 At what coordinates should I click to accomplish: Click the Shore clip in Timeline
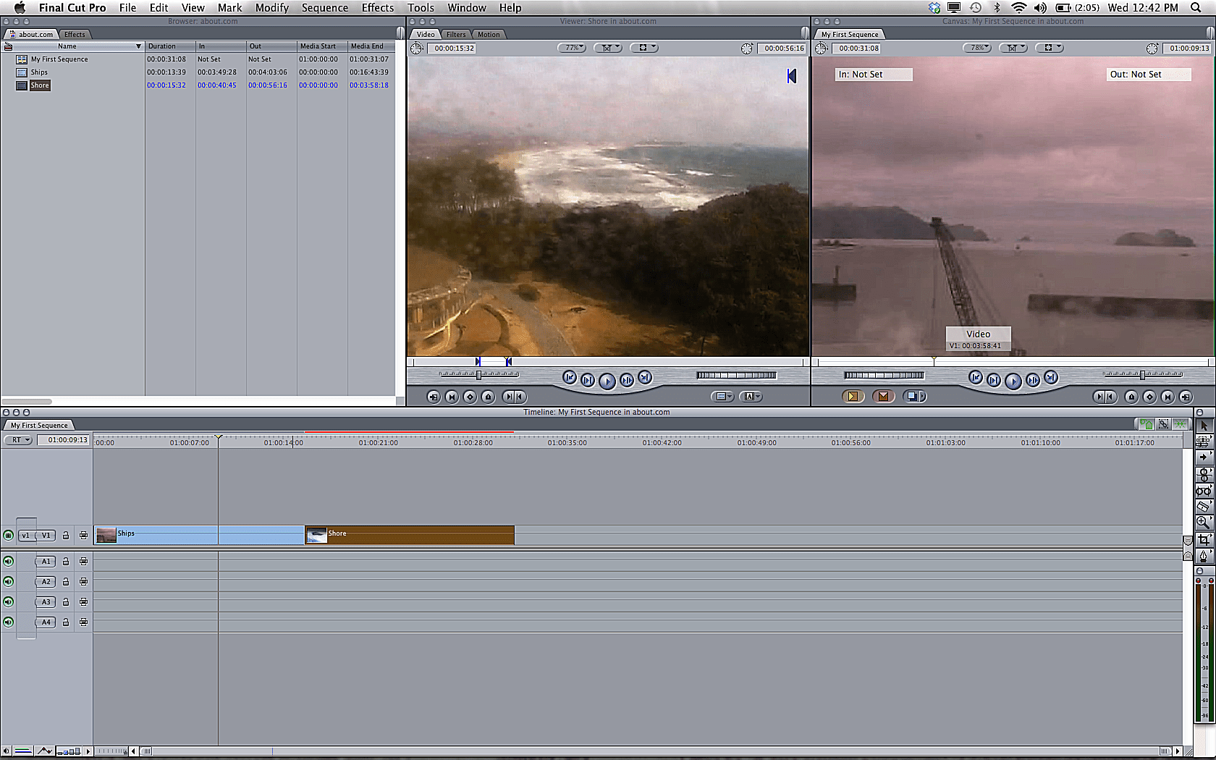click(410, 535)
